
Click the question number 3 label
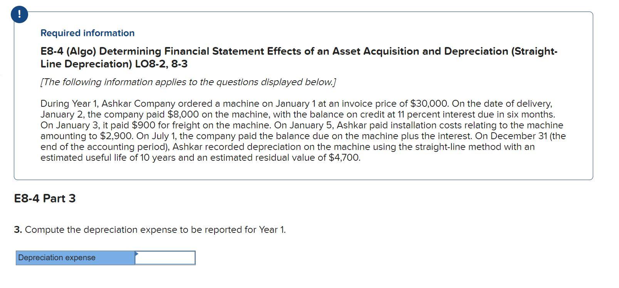[x=18, y=230]
